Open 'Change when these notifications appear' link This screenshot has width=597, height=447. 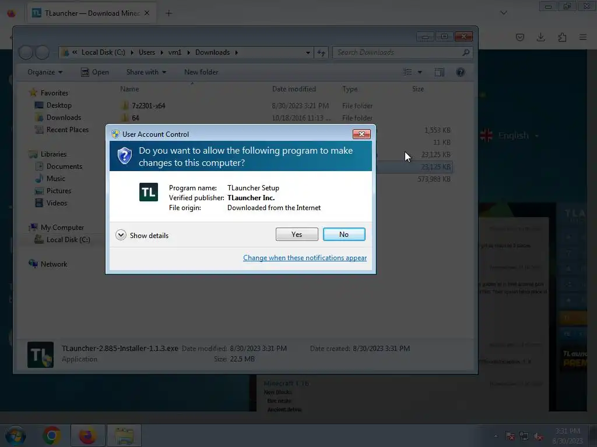tap(304, 258)
